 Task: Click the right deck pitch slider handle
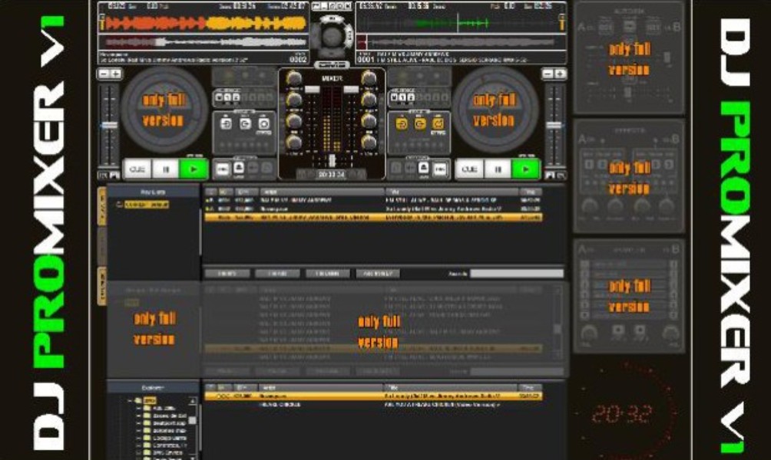pos(554,125)
